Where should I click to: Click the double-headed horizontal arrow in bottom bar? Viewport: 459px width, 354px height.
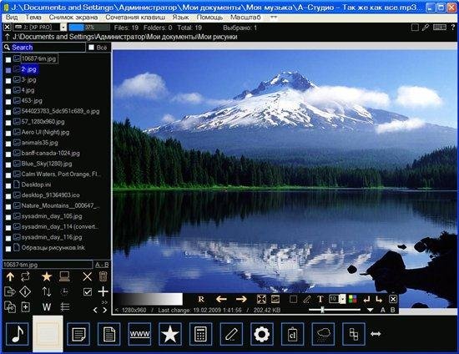pyautogui.click(x=376, y=334)
